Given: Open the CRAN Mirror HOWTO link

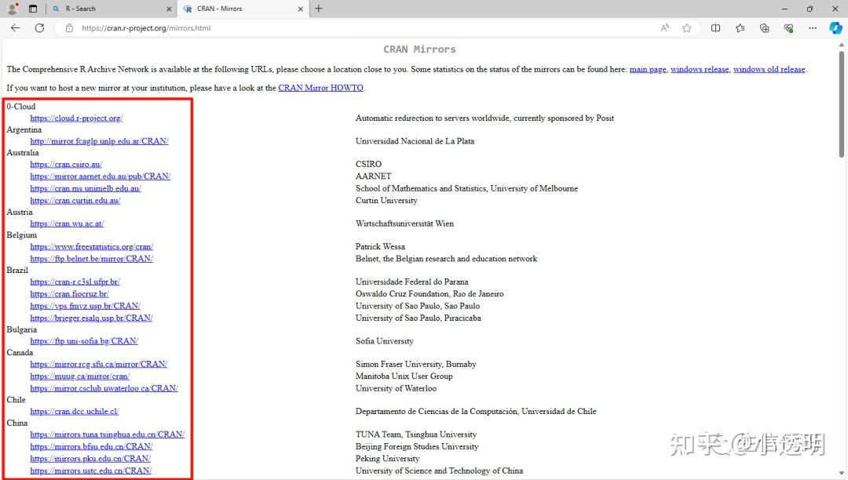Looking at the screenshot, I should point(320,88).
